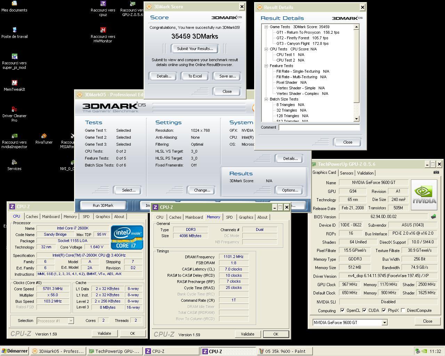Image resolution: width=445 pixels, height=356 pixels.
Task: Select GT2 - Firefly Forest result row
Action: (x=302, y=38)
